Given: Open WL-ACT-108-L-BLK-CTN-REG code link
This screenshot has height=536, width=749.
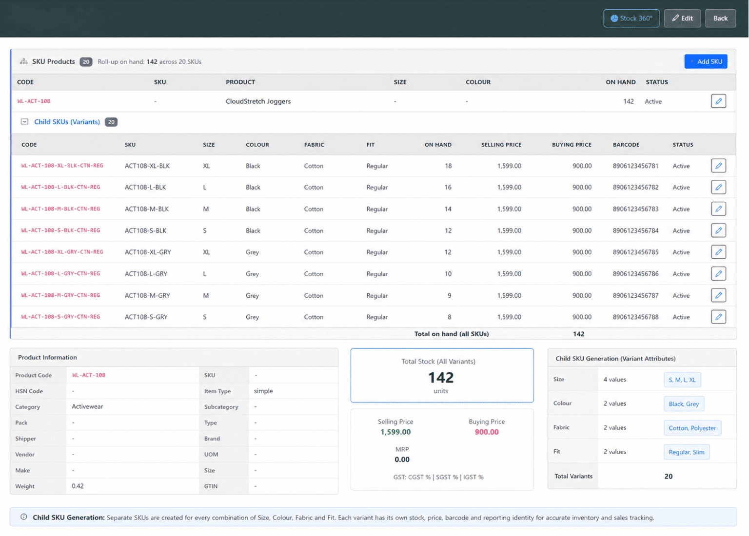Looking at the screenshot, I should [60, 187].
